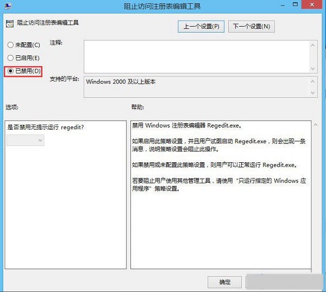Click 上一个设置(P) button
Screen dimensions: 326x292
[x=201, y=27]
